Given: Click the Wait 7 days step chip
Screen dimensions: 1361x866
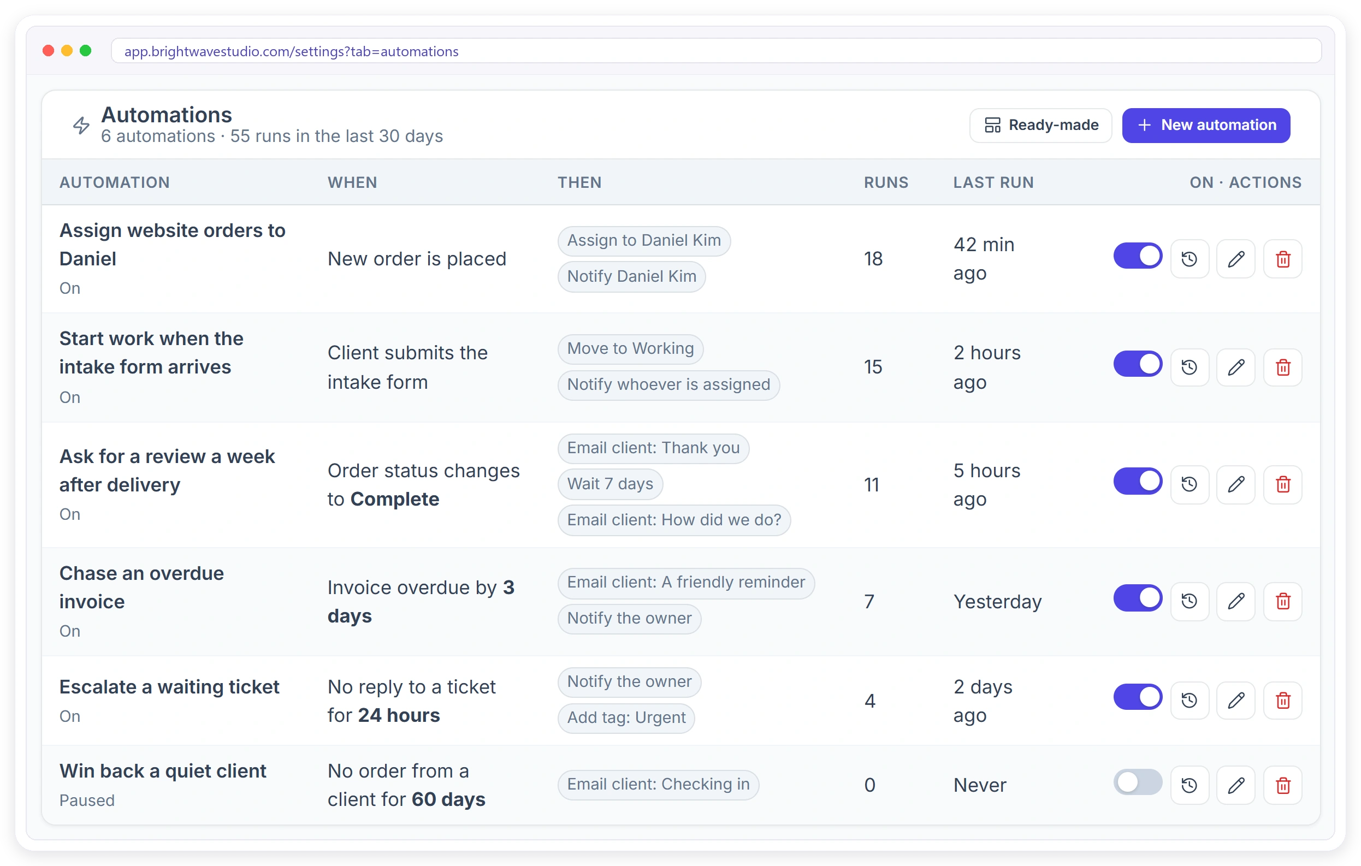Looking at the screenshot, I should (610, 484).
